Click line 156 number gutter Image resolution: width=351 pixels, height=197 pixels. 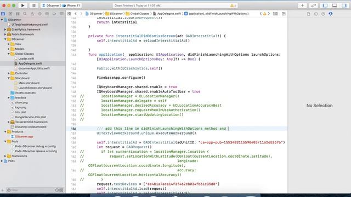73,129
